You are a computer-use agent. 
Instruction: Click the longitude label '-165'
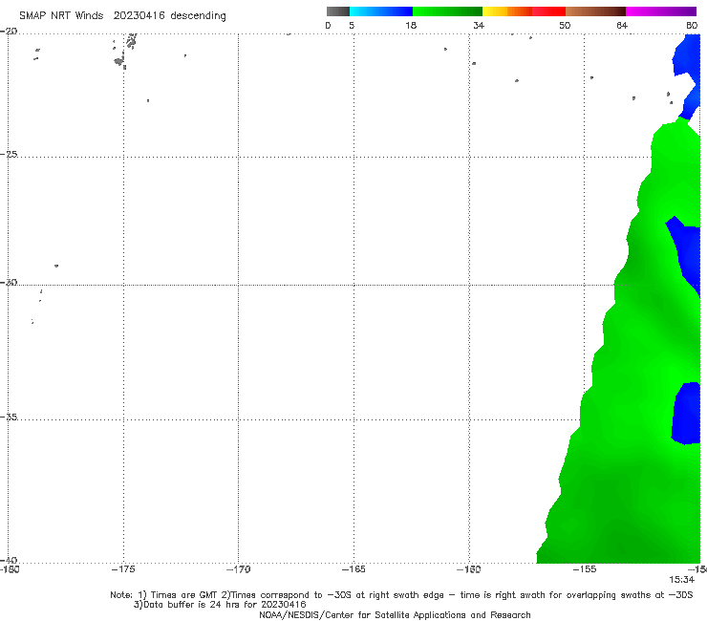point(353,569)
